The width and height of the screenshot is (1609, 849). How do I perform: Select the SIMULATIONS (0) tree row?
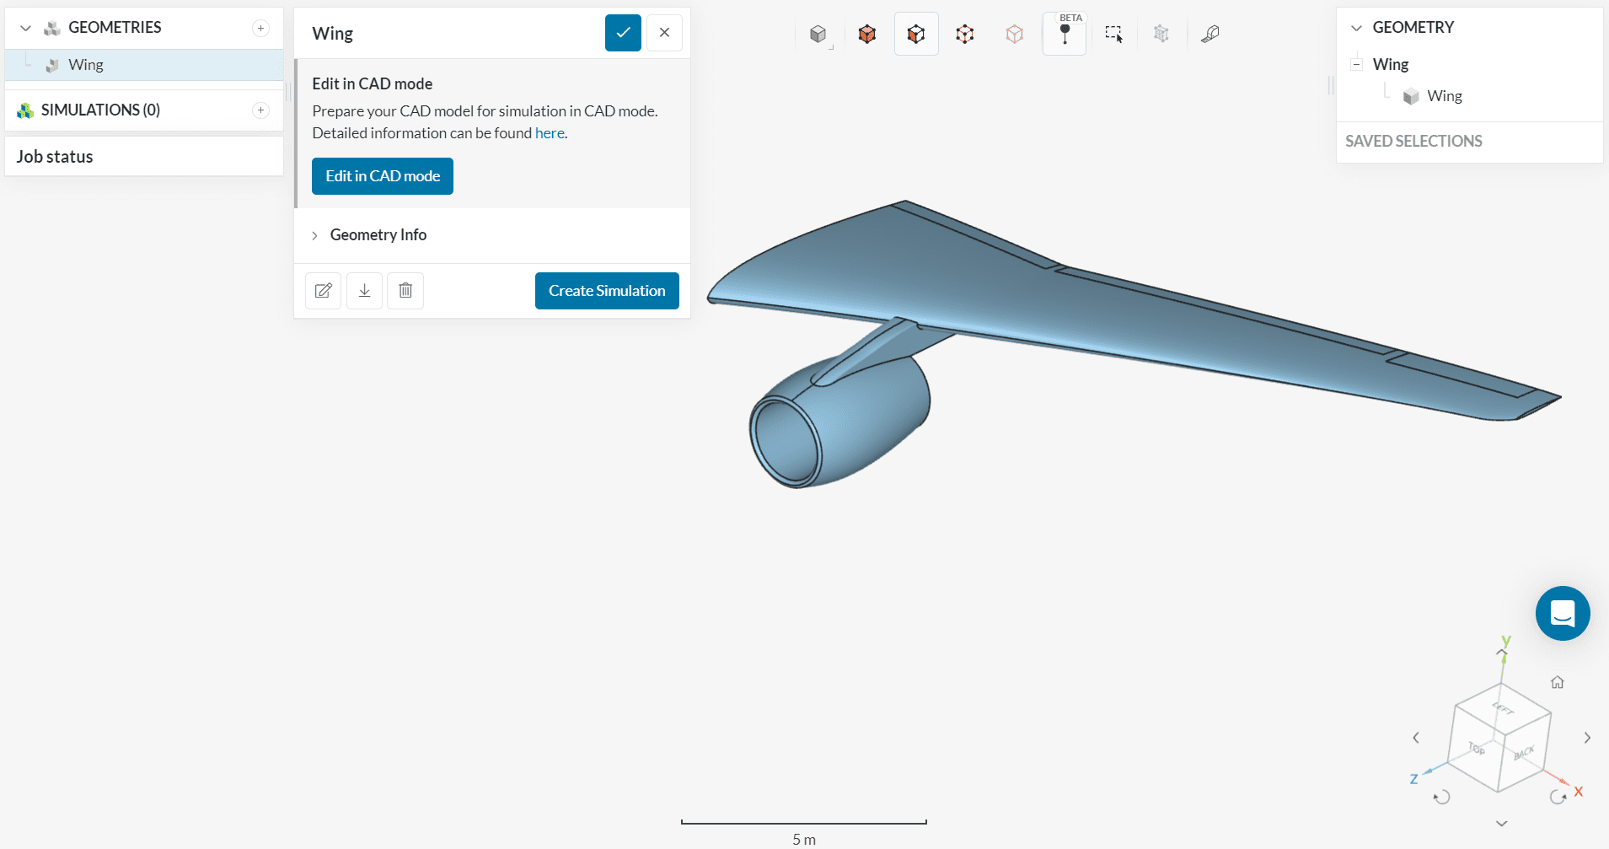pos(144,110)
